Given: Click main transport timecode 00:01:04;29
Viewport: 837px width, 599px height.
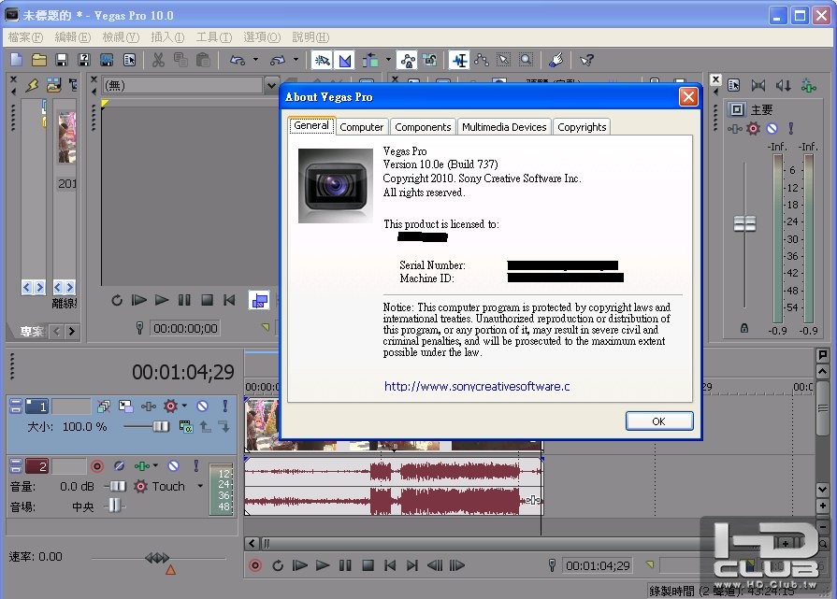Looking at the screenshot, I should [598, 565].
